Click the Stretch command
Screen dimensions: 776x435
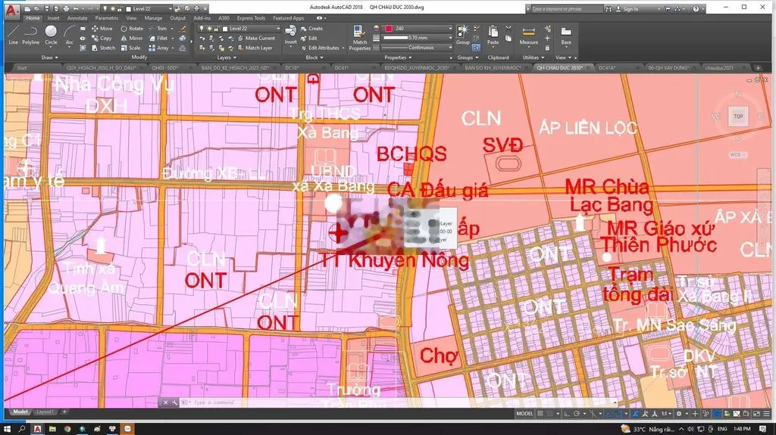(x=103, y=48)
